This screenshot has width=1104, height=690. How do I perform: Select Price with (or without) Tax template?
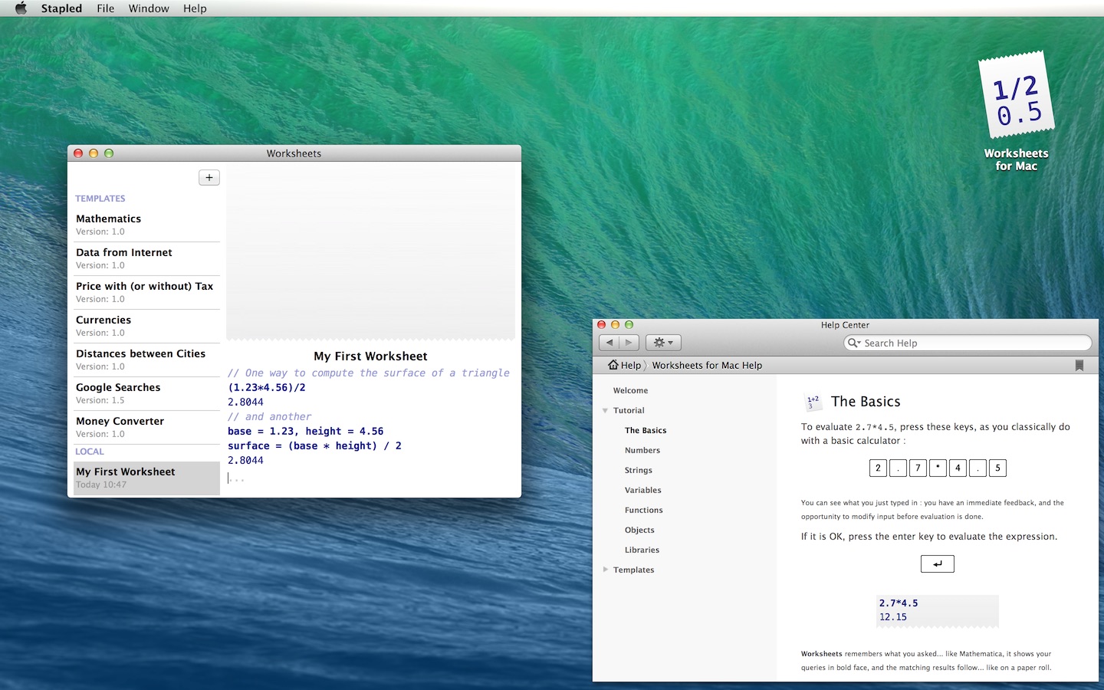[146, 292]
